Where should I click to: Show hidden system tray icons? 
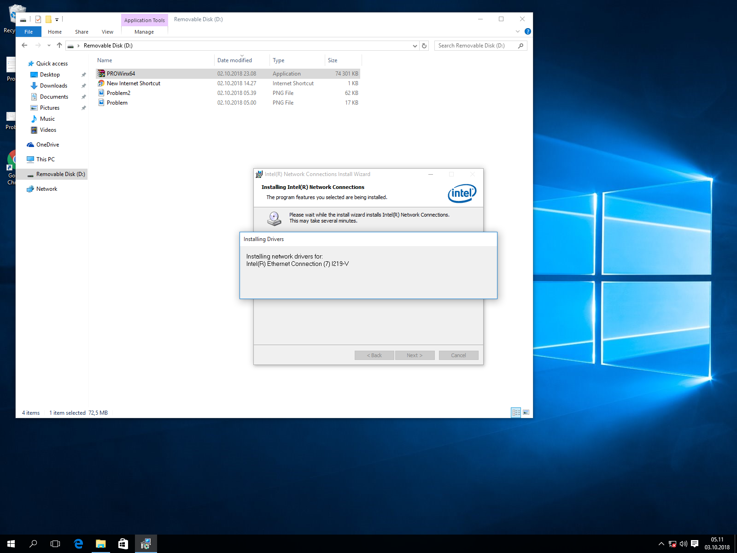click(x=661, y=544)
